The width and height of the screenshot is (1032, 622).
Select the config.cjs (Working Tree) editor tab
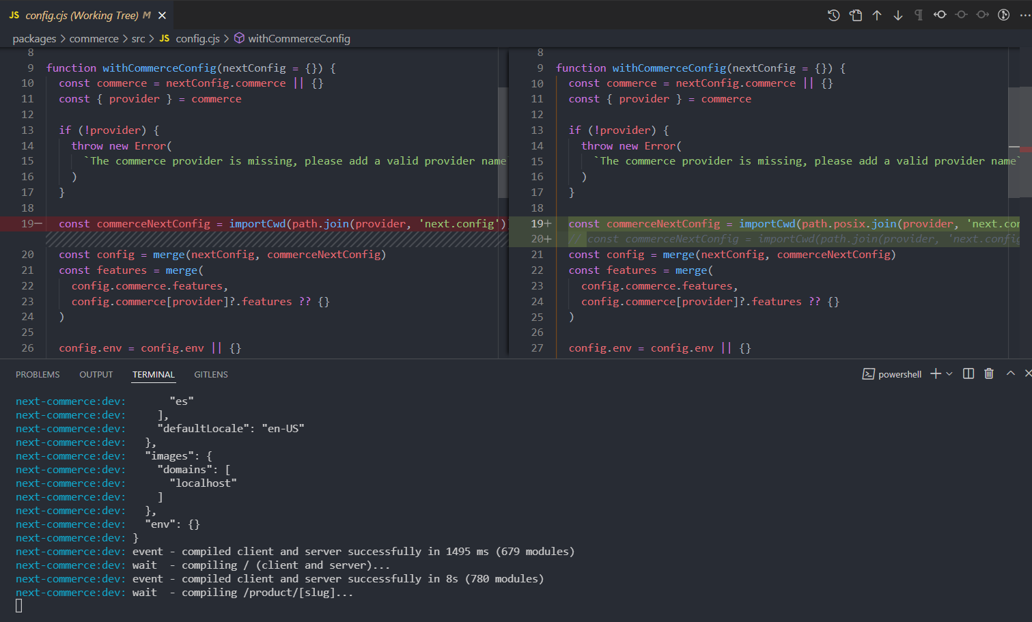pos(87,15)
